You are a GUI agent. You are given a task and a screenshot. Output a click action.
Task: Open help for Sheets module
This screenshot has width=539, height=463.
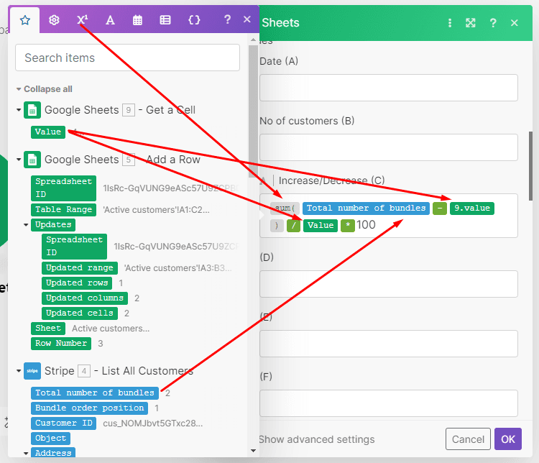click(x=493, y=23)
